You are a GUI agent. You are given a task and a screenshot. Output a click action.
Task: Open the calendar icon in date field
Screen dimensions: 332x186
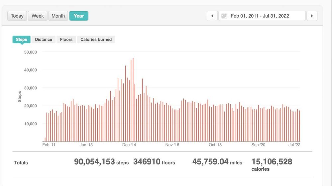point(224,16)
